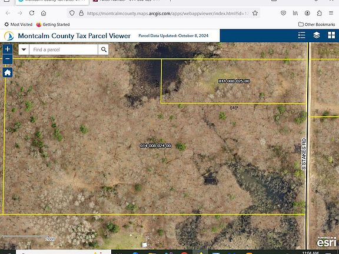This screenshot has width=339, height=254.
Task: Return map to default home extent
Action: [7, 72]
